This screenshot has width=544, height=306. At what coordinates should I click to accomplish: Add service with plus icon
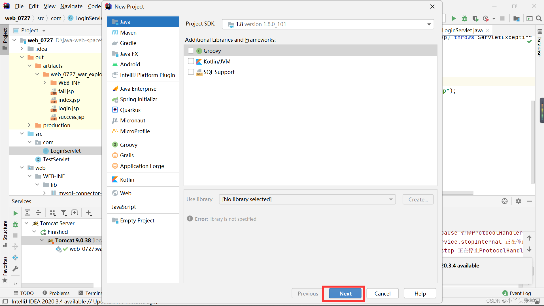click(89, 212)
